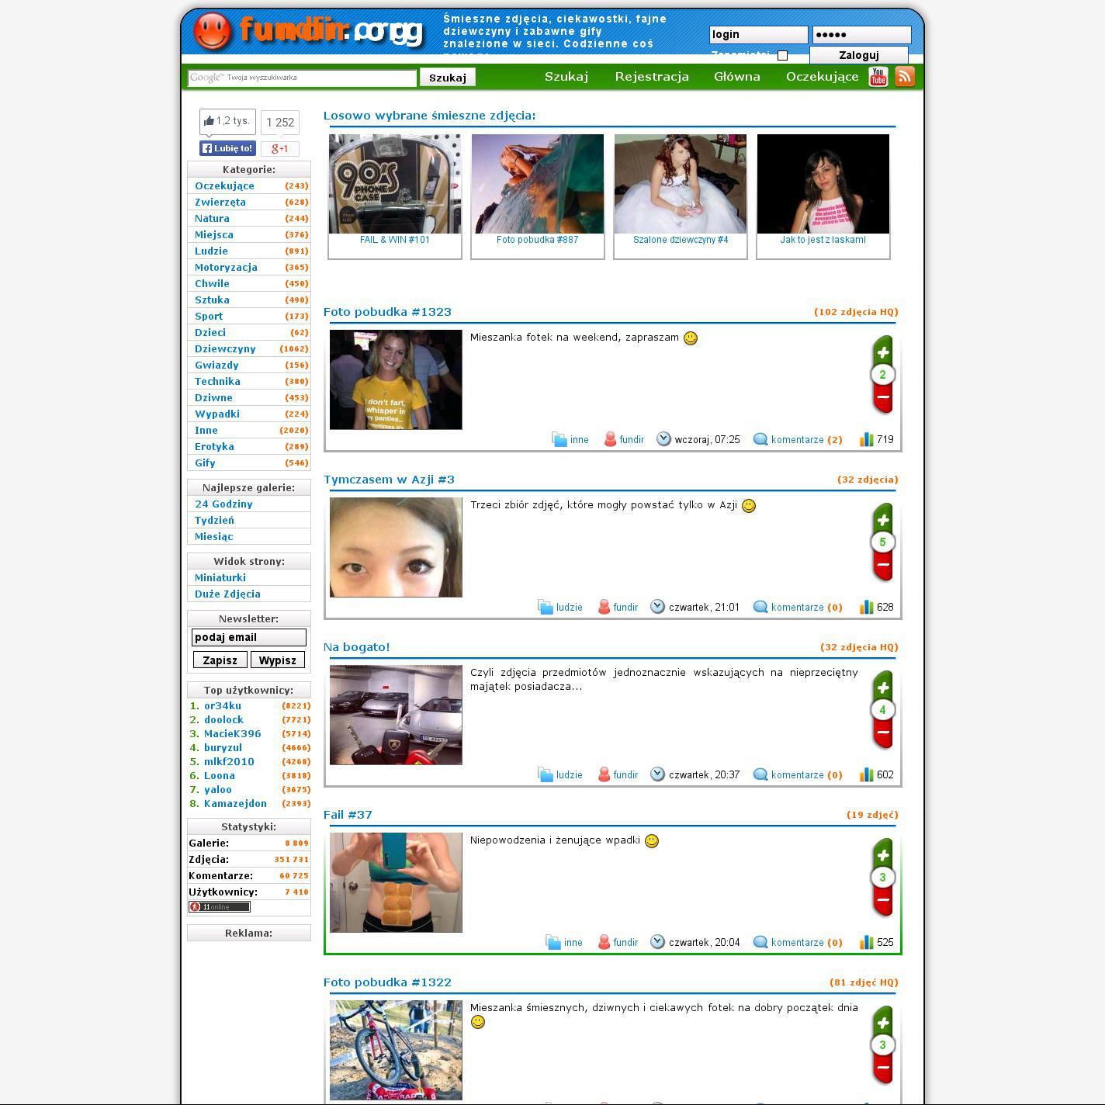Open Rejestracja in the top navigation
This screenshot has width=1105, height=1105.
coord(651,77)
